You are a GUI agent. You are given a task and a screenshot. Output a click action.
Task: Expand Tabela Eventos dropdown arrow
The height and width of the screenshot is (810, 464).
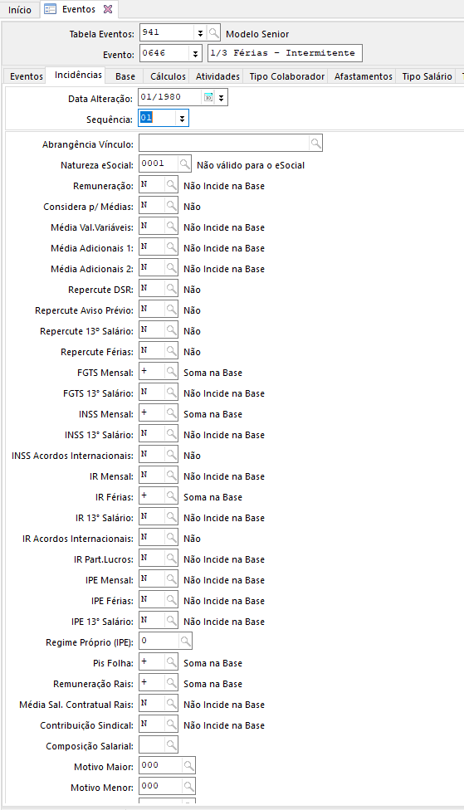click(200, 33)
